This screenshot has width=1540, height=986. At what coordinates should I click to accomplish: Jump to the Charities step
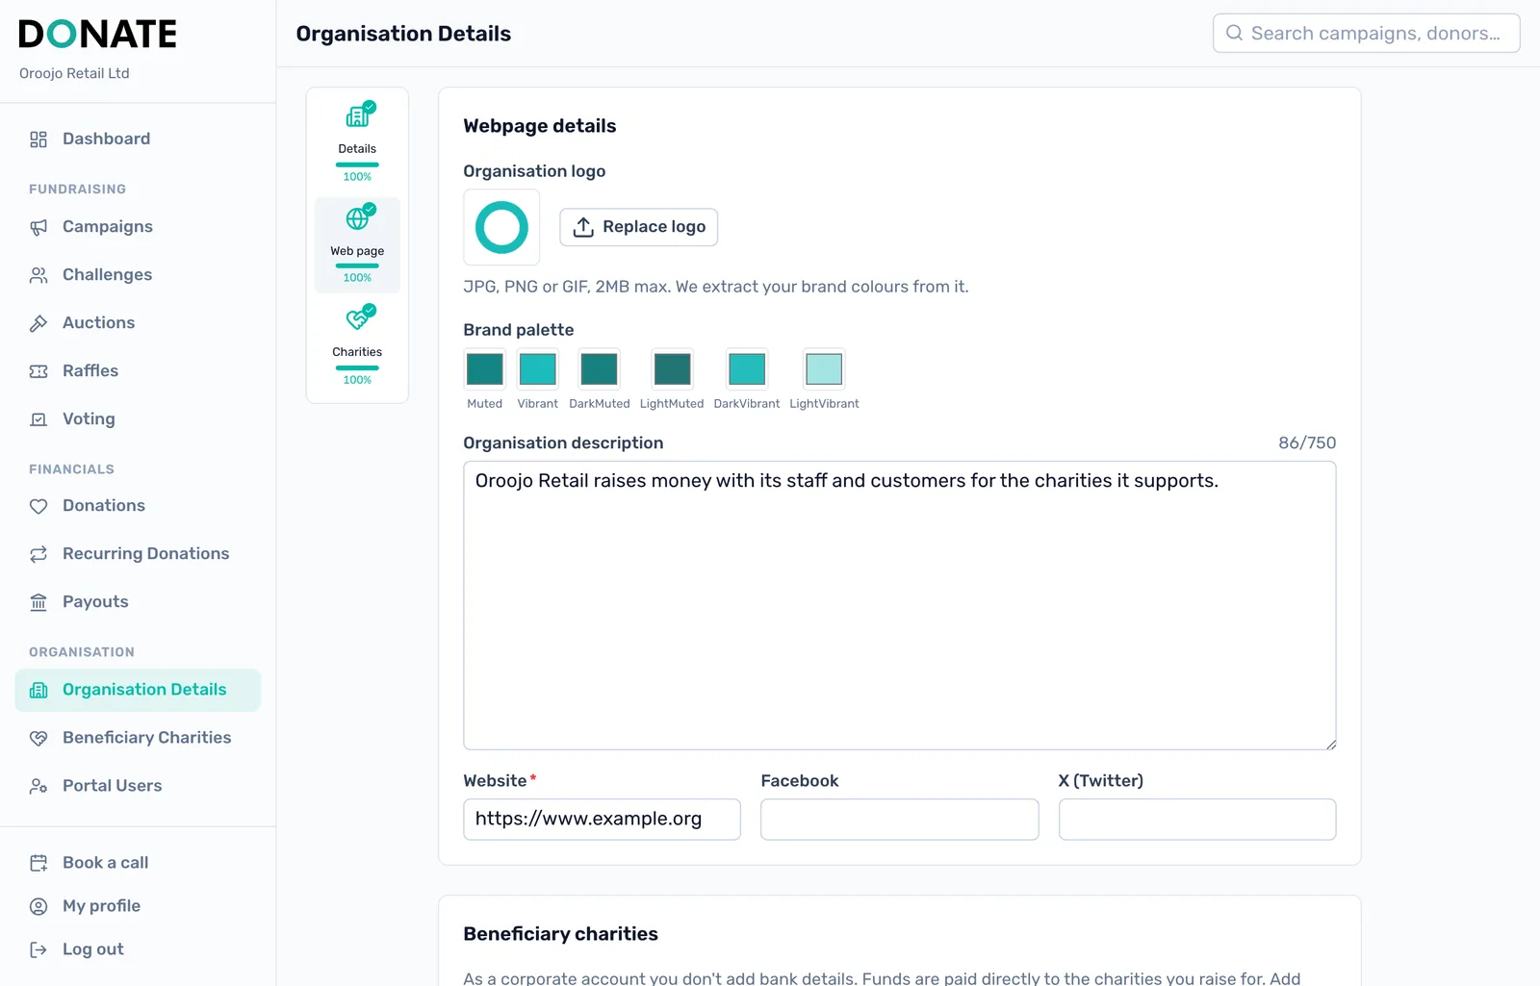tap(357, 345)
